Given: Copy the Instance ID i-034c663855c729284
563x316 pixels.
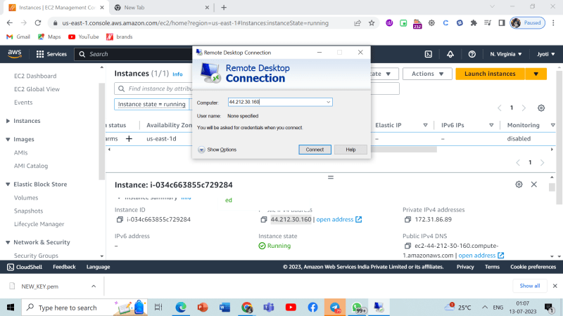Looking at the screenshot, I should [x=120, y=219].
